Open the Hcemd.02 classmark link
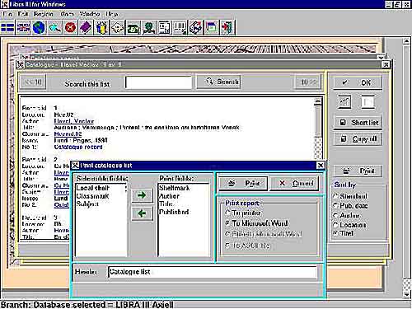This screenshot has height=309, width=412. point(68,134)
